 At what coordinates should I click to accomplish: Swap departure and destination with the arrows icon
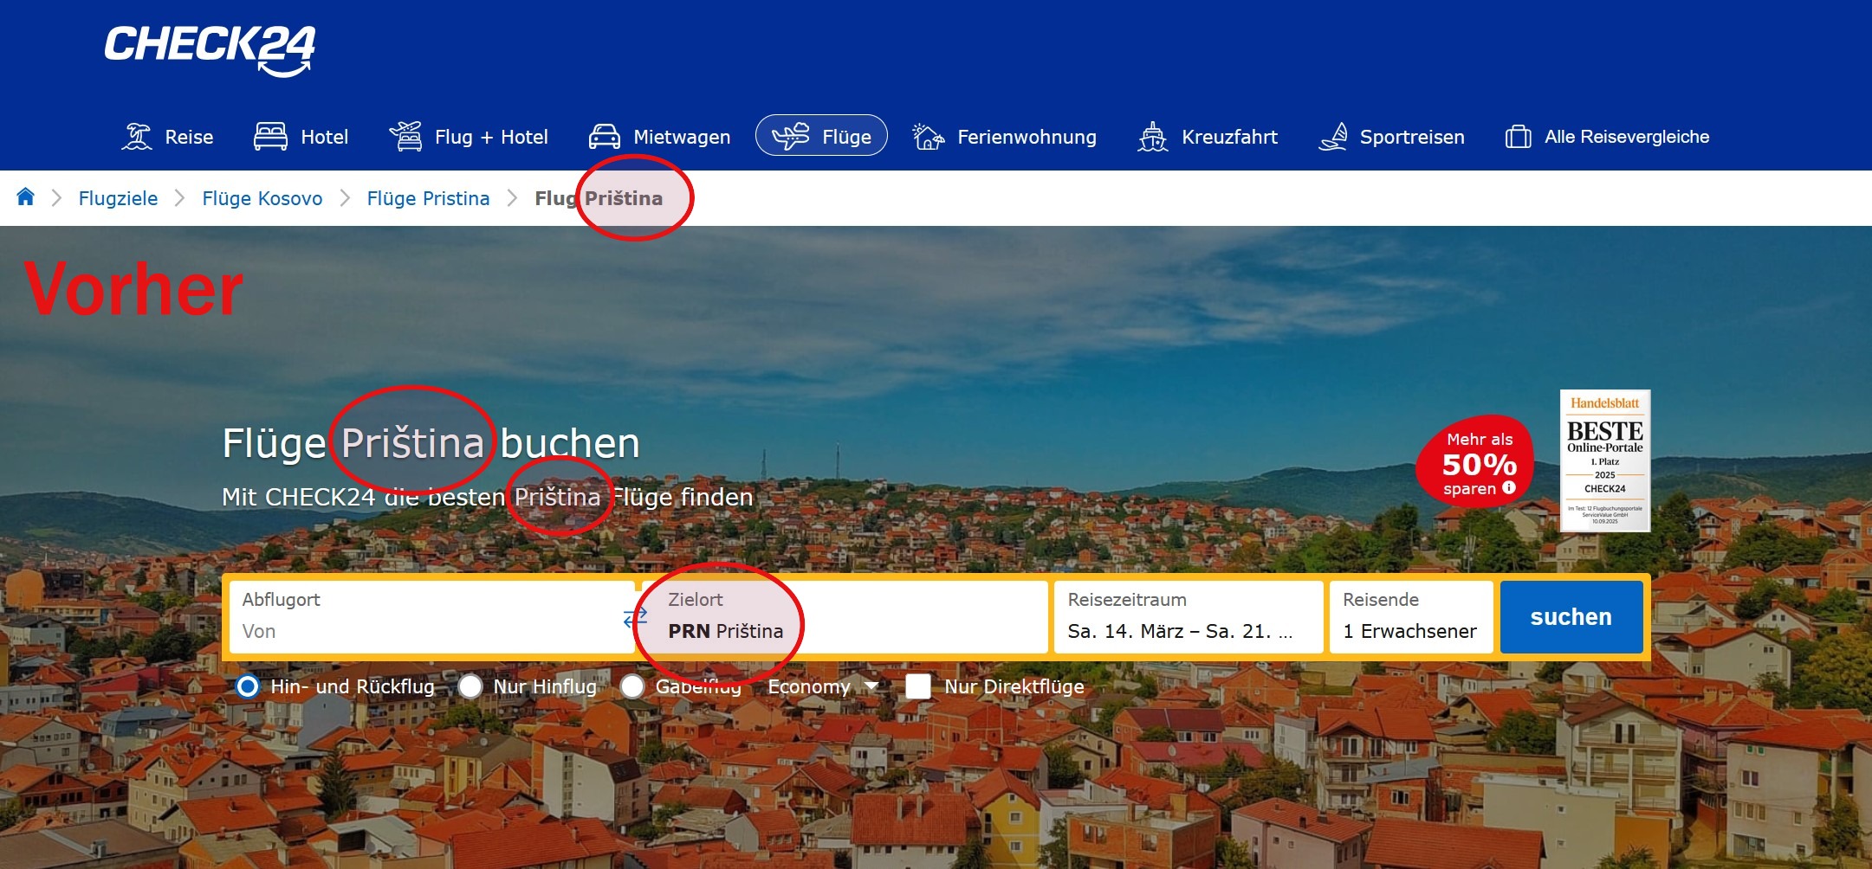(635, 617)
